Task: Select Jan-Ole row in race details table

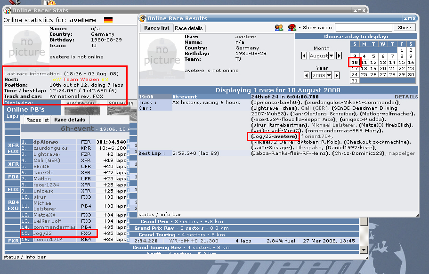Action: click(x=75, y=173)
